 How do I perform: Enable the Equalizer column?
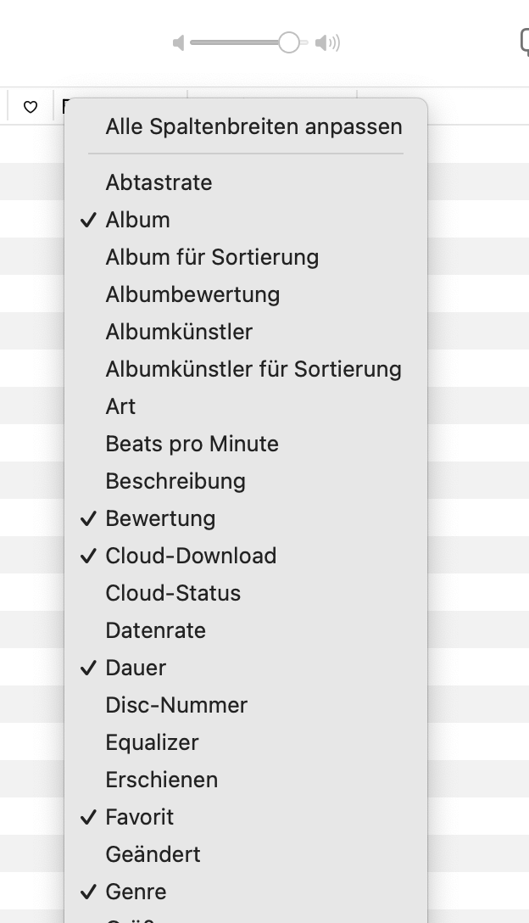click(152, 742)
